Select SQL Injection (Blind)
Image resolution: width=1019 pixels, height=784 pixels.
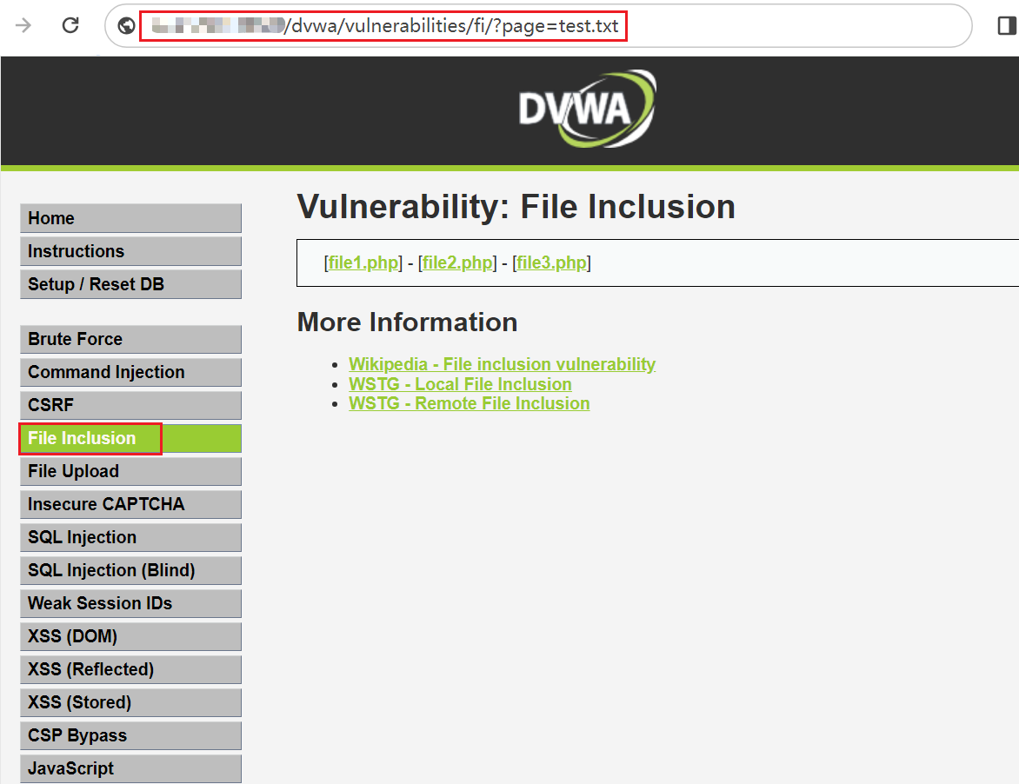(130, 570)
